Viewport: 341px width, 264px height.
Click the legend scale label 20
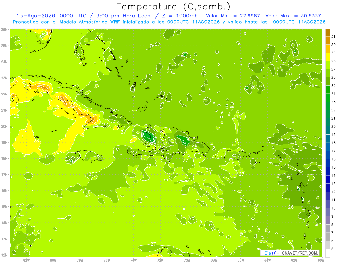pyautogui.click(x=334, y=126)
